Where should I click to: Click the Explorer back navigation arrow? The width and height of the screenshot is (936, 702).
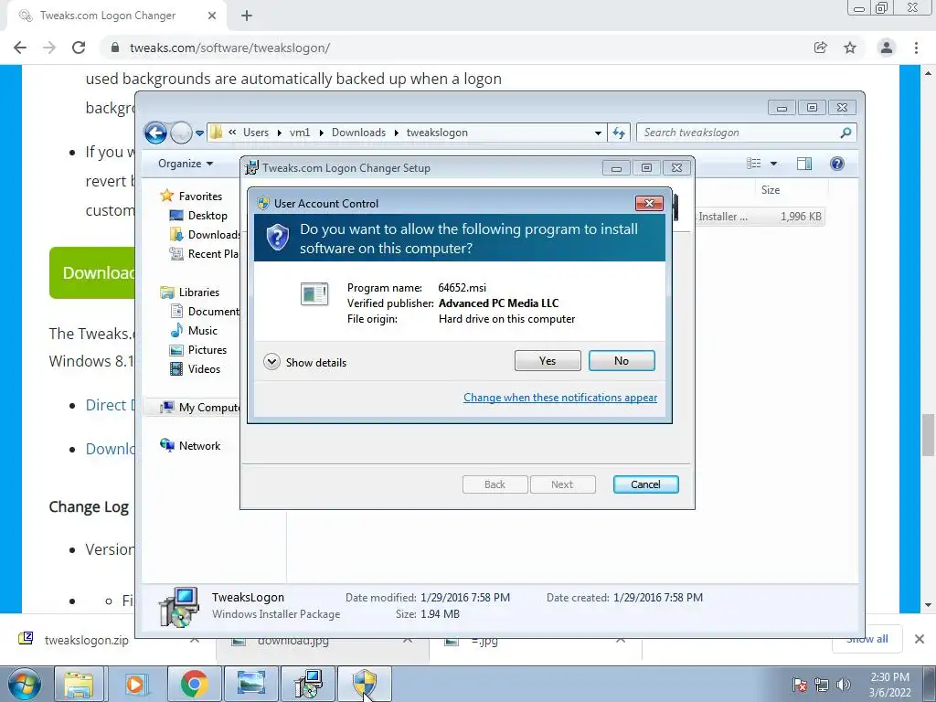pos(155,133)
